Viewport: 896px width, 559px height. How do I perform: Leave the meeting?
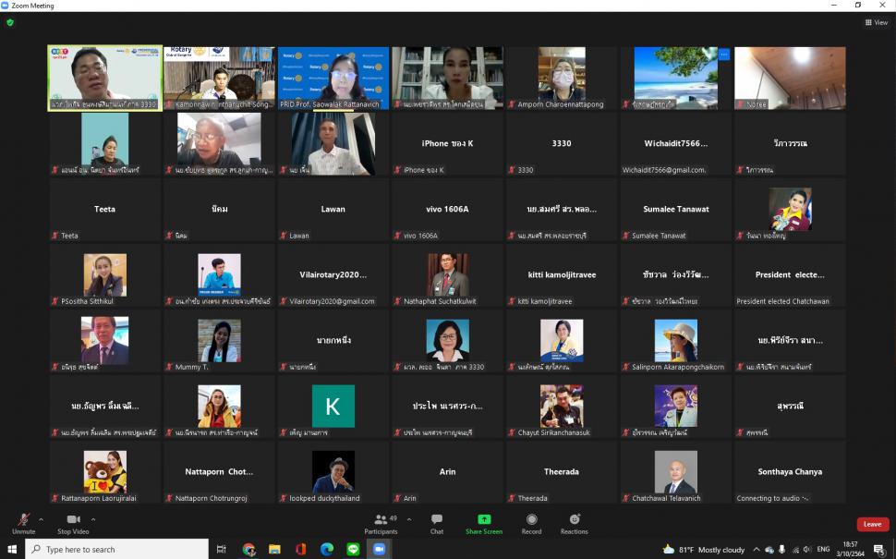click(872, 524)
